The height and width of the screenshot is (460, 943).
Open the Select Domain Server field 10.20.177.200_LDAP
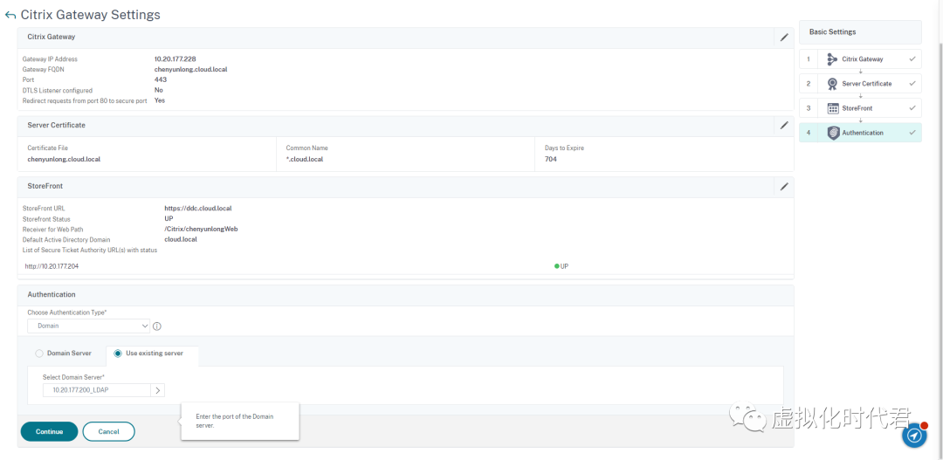pyautogui.click(x=96, y=390)
